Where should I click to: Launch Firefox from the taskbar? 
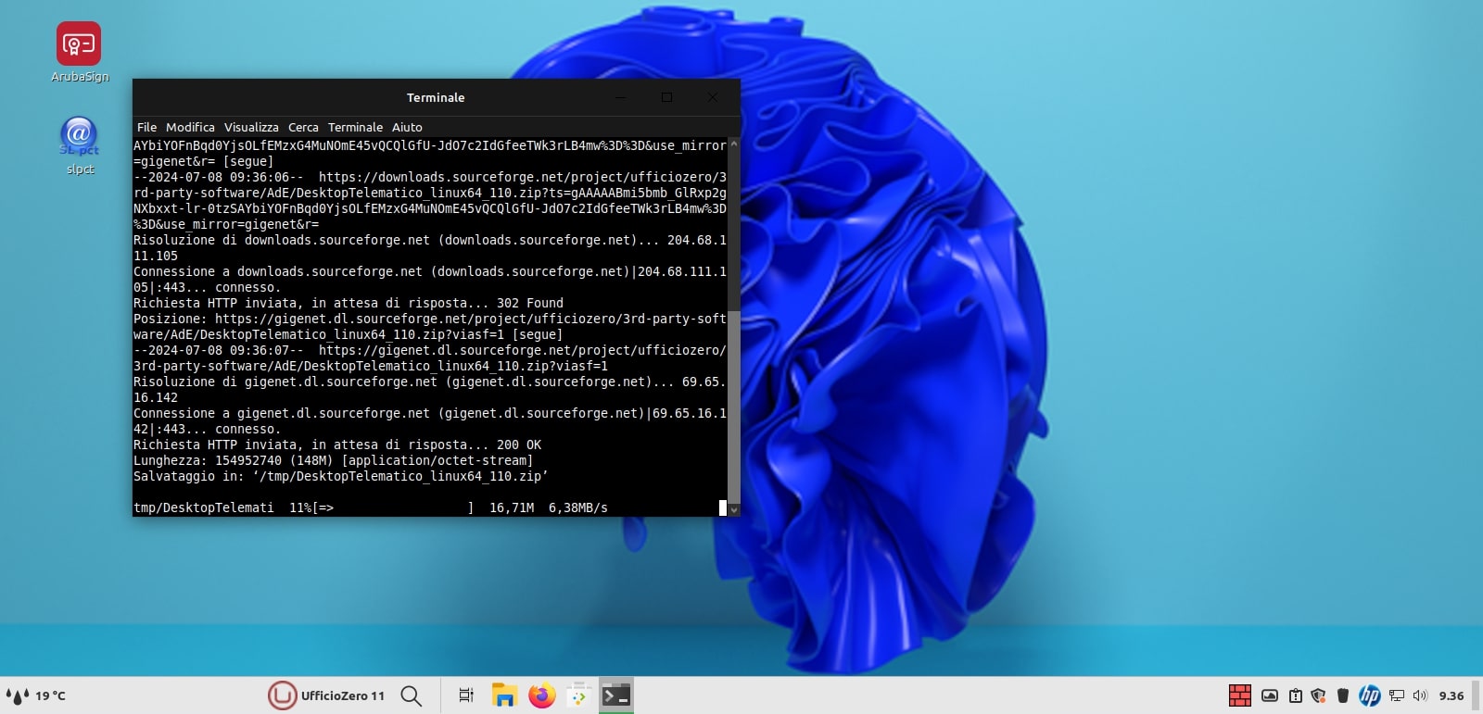tap(542, 695)
